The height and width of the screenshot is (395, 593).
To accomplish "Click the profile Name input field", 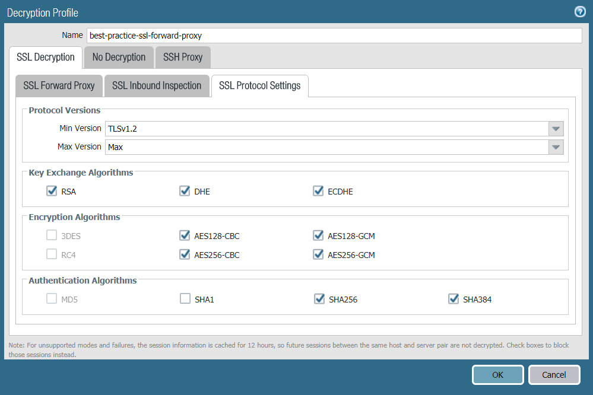I will tap(334, 36).
